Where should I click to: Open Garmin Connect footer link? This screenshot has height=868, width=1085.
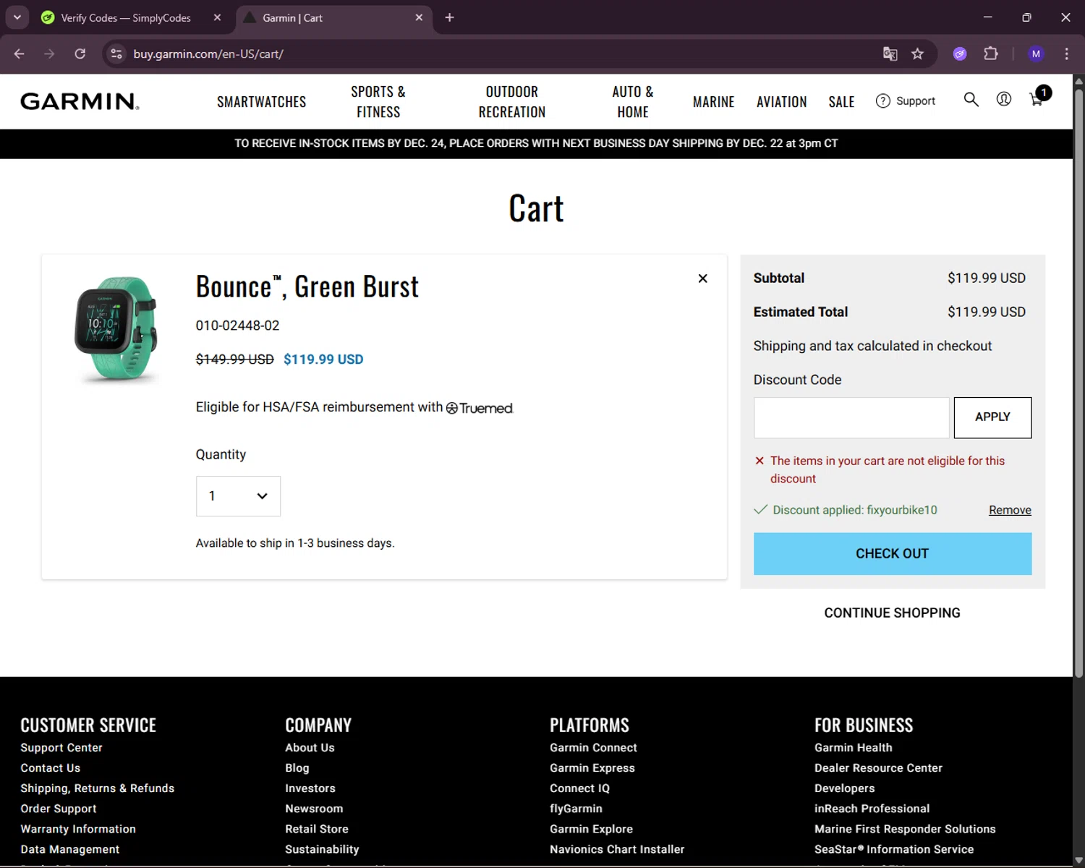pyautogui.click(x=593, y=748)
